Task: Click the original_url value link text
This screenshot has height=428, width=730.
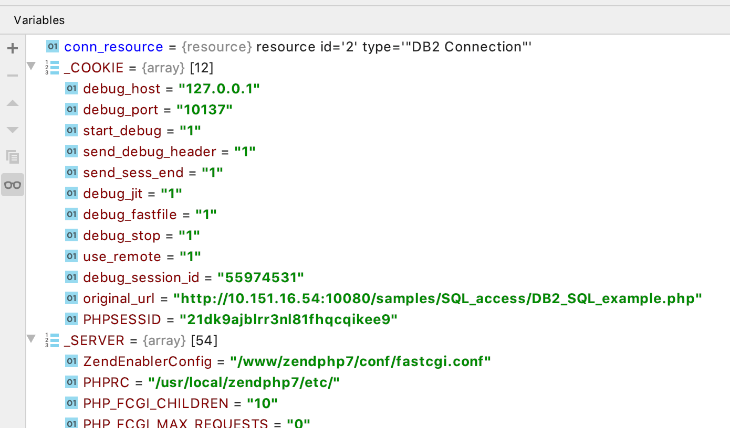Action: pos(438,298)
